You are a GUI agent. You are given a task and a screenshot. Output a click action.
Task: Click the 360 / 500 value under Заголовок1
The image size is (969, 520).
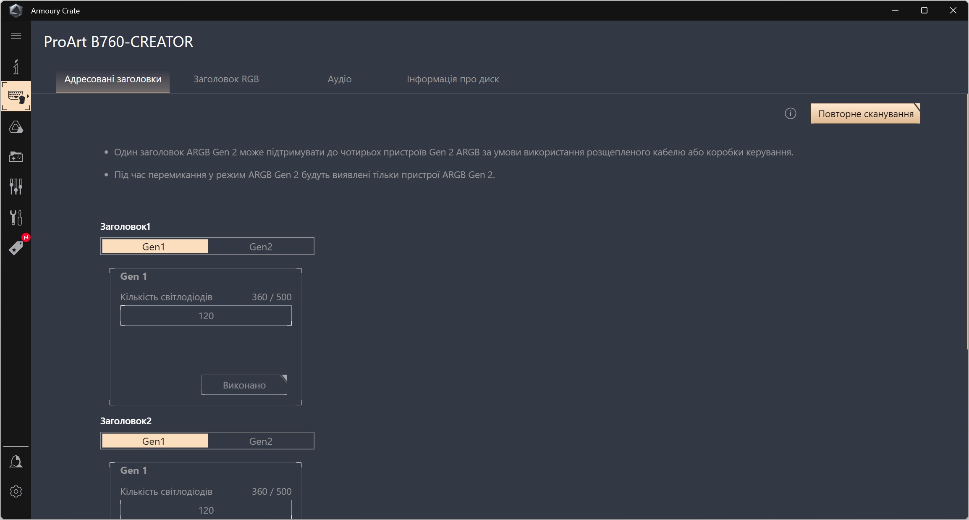point(272,297)
